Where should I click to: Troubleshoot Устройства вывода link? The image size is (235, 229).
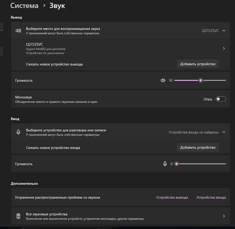click(172, 198)
